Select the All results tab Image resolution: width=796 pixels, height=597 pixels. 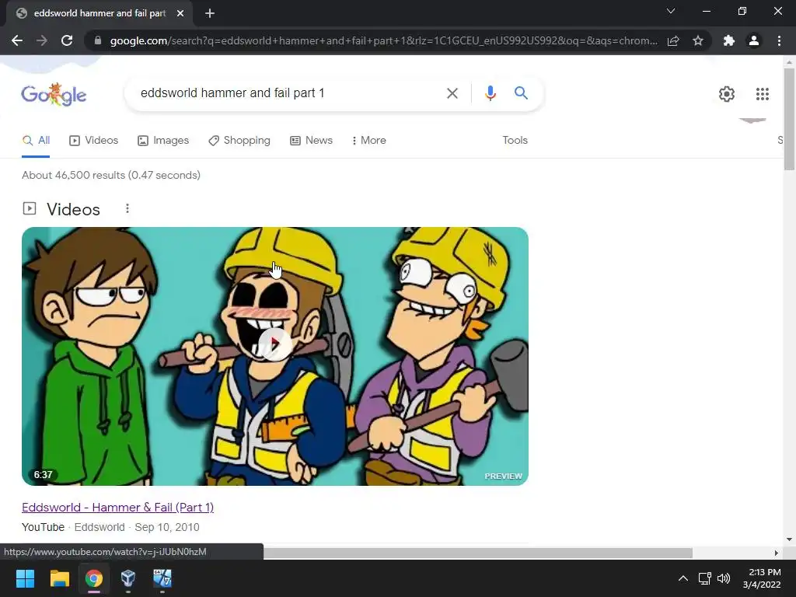tap(36, 141)
